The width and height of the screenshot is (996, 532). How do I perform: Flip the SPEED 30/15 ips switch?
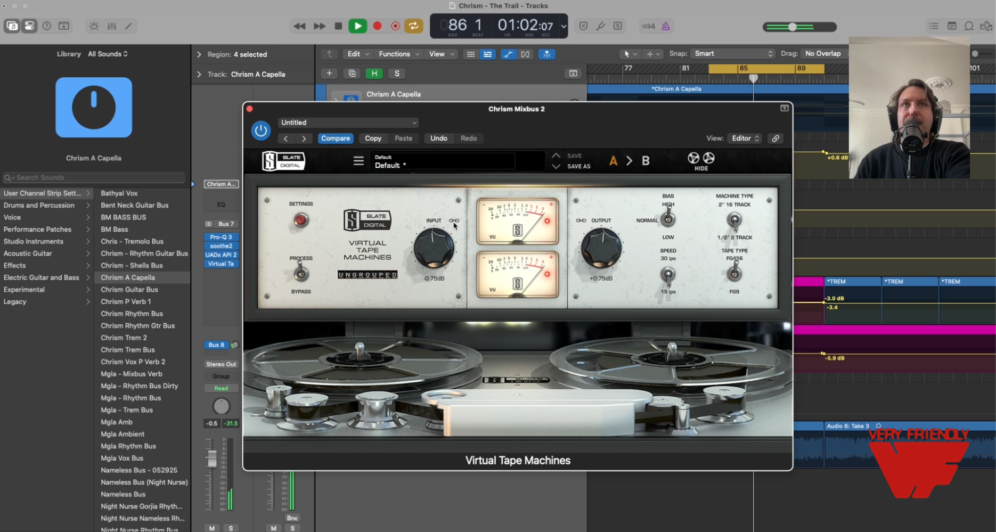tap(668, 274)
